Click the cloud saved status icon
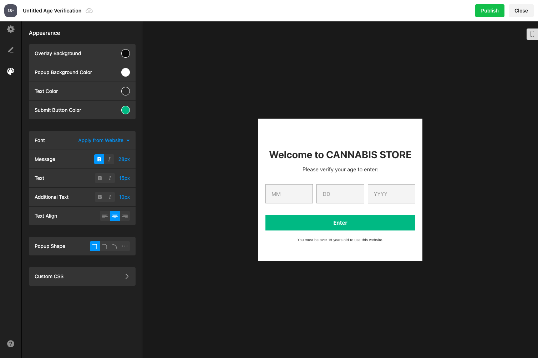 90,11
